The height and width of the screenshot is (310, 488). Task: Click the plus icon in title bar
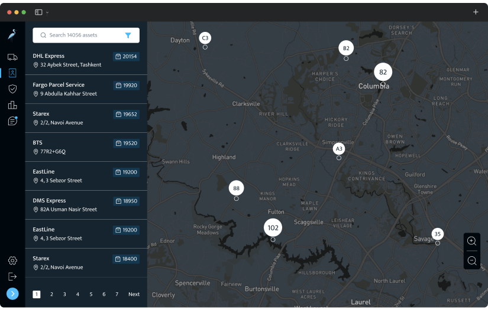point(476,12)
